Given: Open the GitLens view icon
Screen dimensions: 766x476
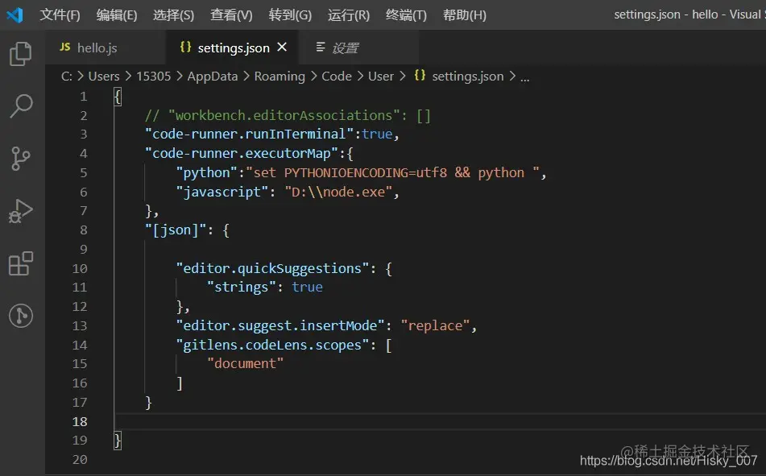Looking at the screenshot, I should [x=21, y=316].
